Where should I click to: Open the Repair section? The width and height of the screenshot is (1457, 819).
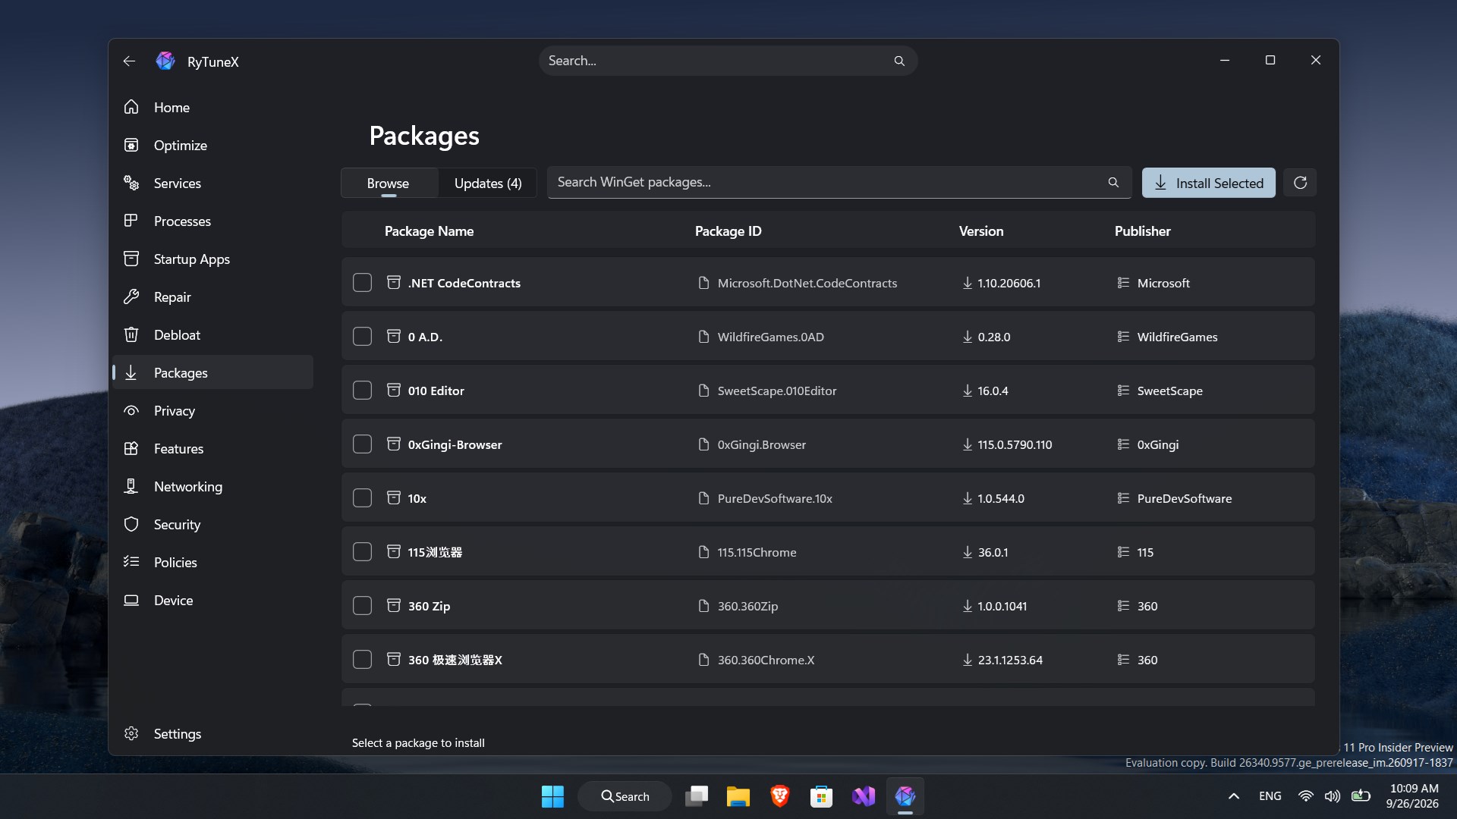(x=212, y=297)
